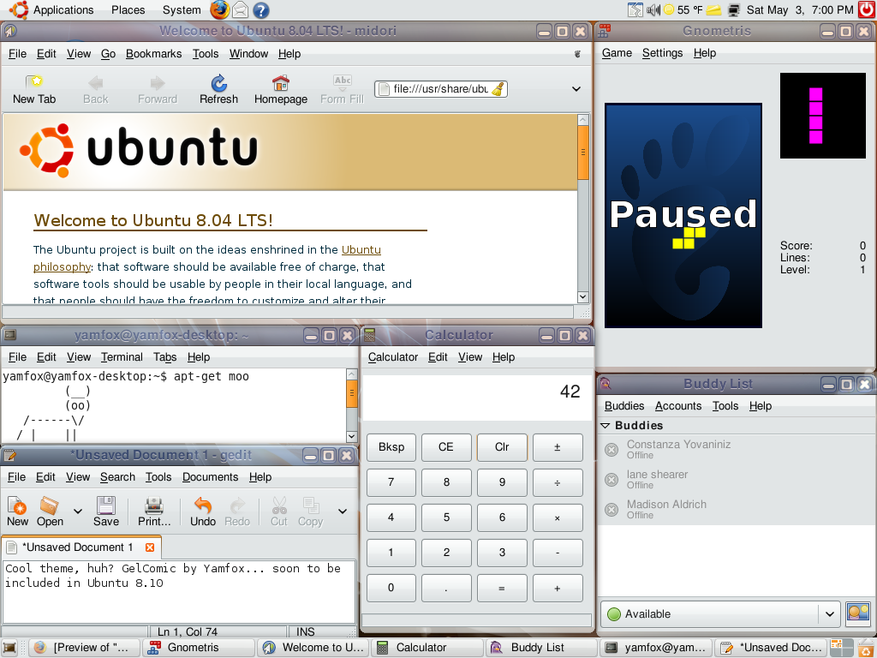This screenshot has width=877, height=658.
Task: Open the Game menu in Gnometris
Action: [x=617, y=52]
